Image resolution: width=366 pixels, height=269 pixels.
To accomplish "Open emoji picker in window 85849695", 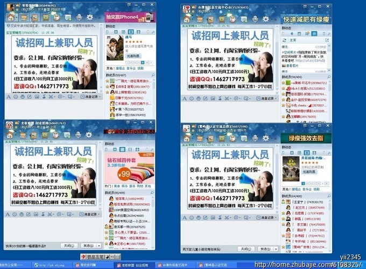I will pyautogui.click(x=16, y=97).
